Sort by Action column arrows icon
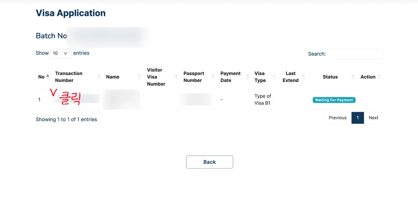This screenshot has width=418, height=200. tap(379, 77)
